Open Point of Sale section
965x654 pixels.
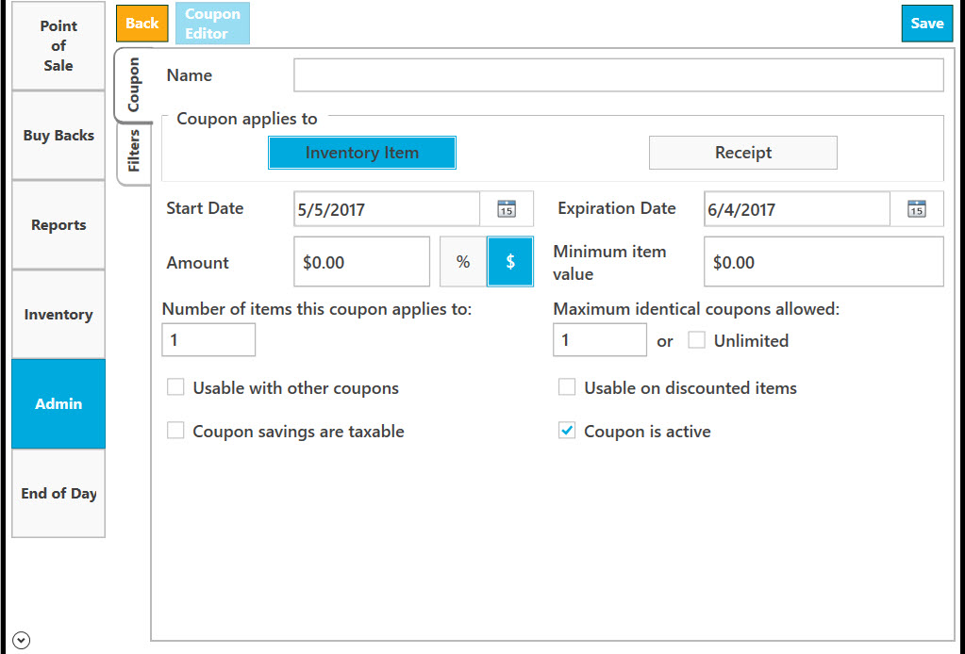[x=58, y=45]
